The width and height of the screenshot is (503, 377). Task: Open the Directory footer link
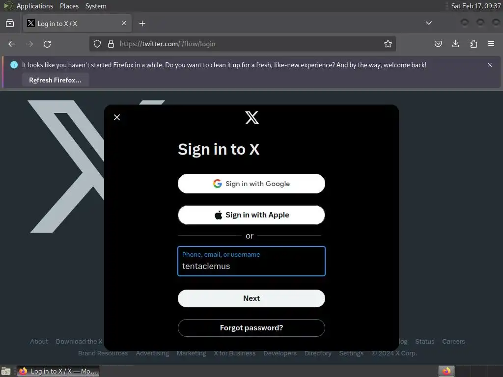click(318, 353)
